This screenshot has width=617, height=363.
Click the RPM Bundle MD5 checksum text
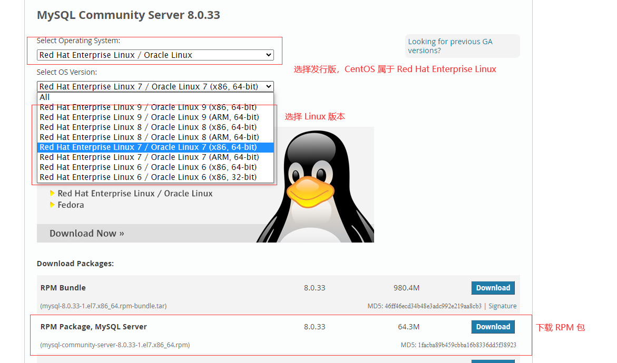pyautogui.click(x=424, y=306)
